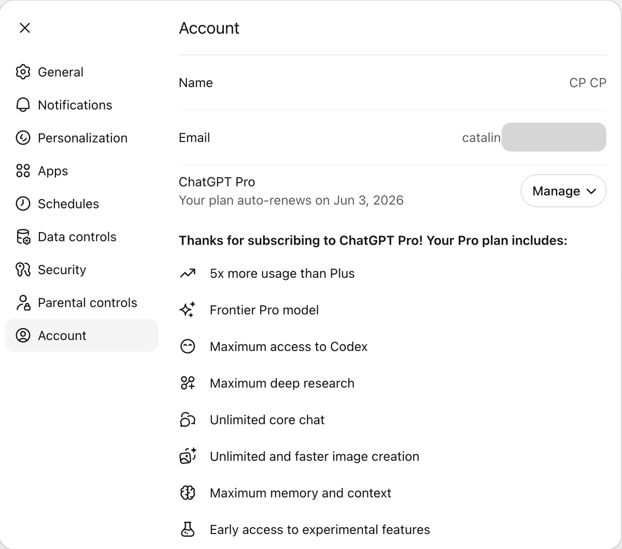Image resolution: width=622 pixels, height=549 pixels.
Task: Open the Apps settings section
Action: (x=81, y=171)
